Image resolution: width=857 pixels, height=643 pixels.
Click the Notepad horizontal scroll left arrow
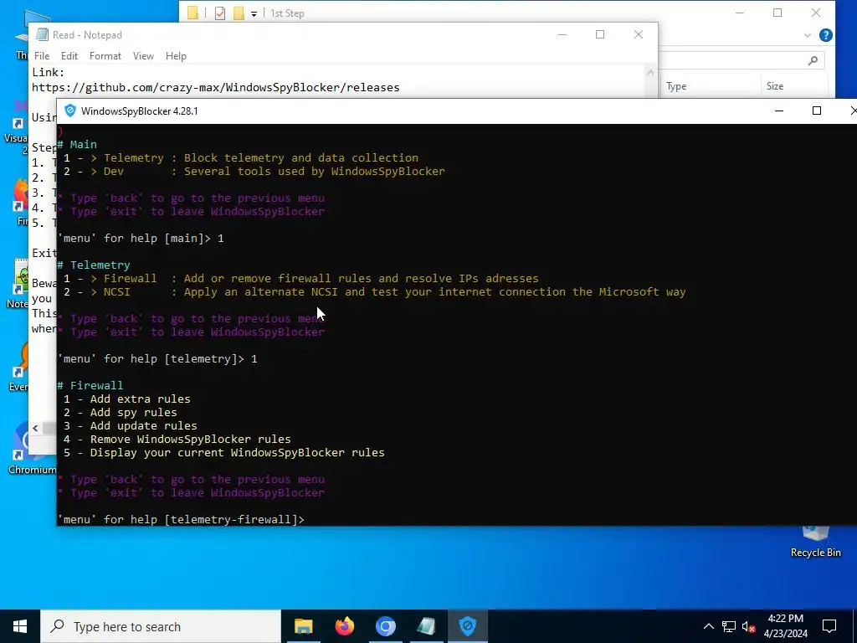35,428
